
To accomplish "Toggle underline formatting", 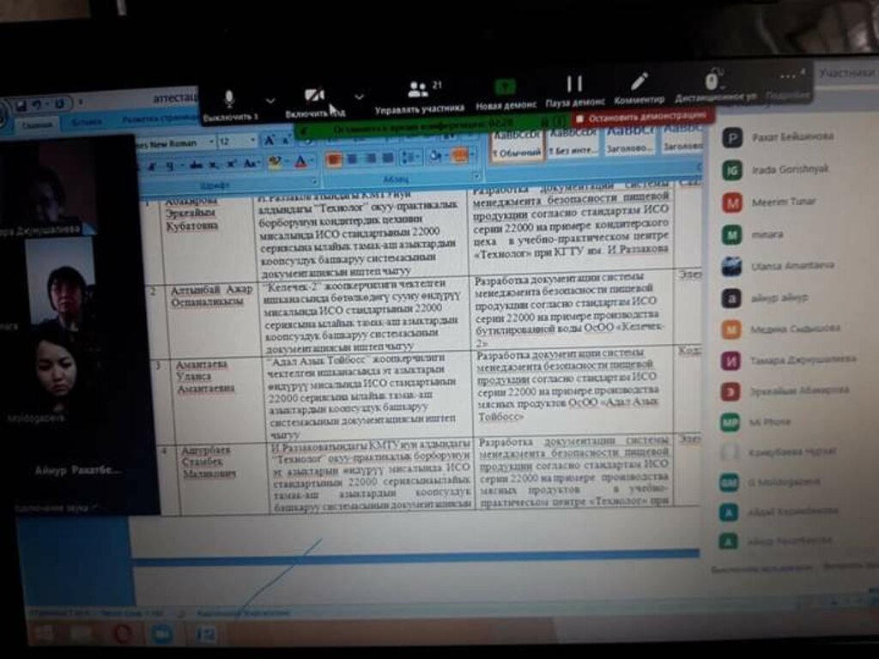I will click(x=170, y=166).
